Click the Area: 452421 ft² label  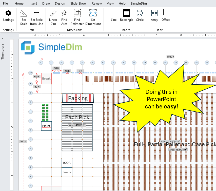178,150
